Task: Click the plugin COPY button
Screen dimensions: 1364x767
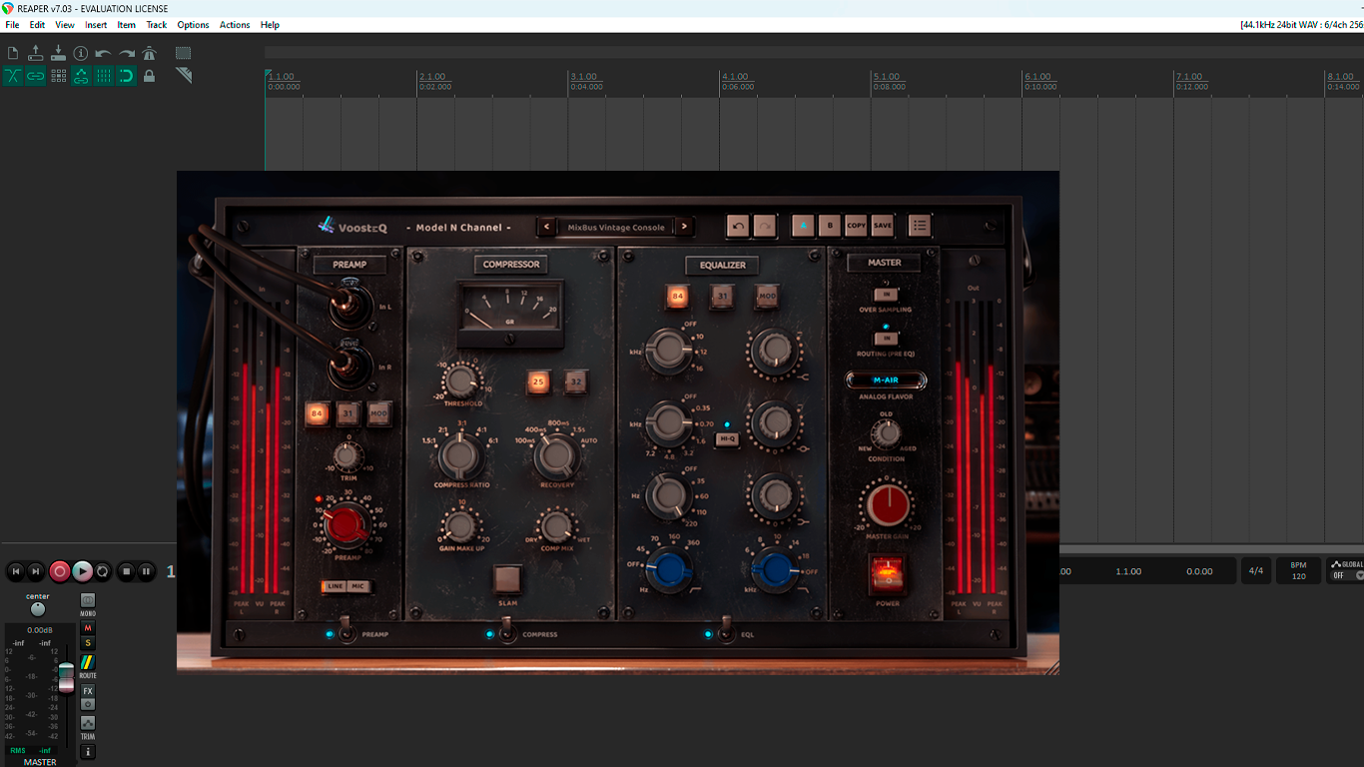Action: (x=857, y=226)
